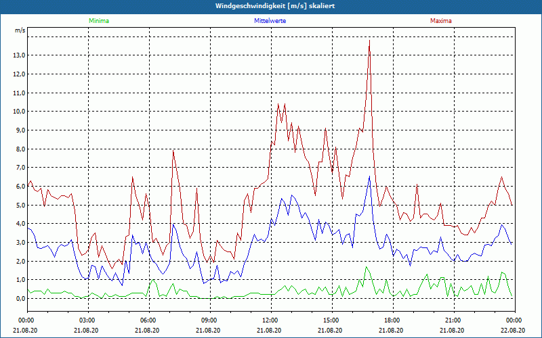This screenshot has height=338, width=542.
Task: Click the highest peak of the green Minima line
Action: (x=366, y=266)
